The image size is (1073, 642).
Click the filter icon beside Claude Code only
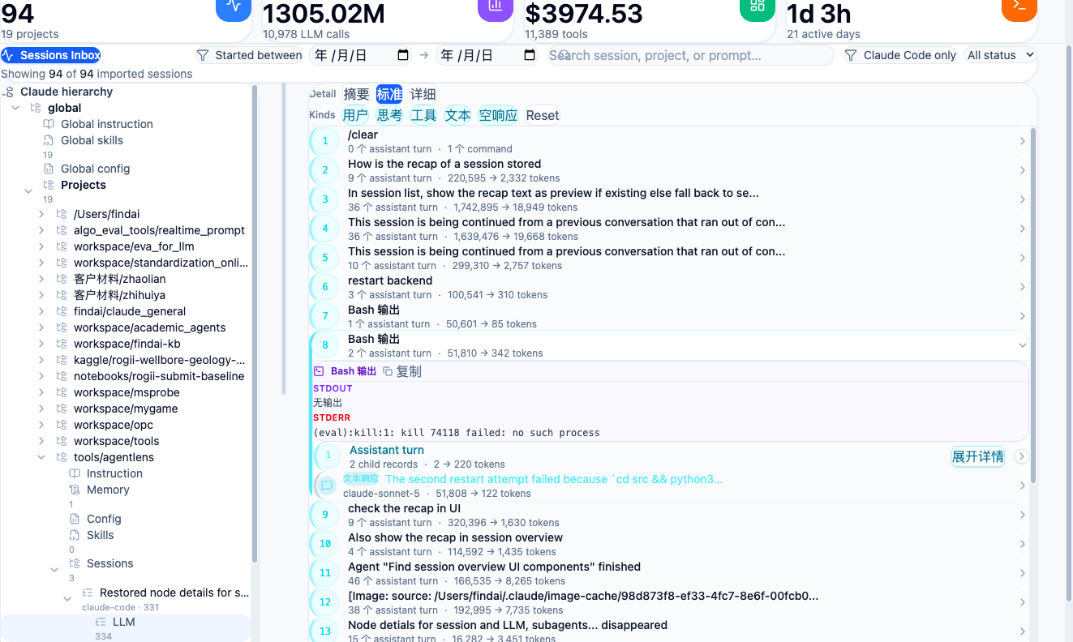tap(851, 55)
